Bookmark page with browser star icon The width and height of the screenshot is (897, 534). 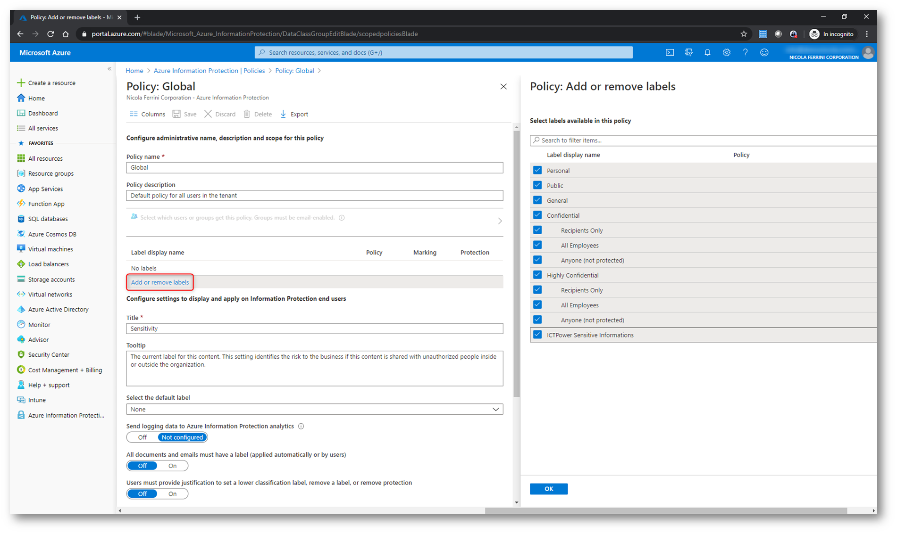click(x=744, y=34)
